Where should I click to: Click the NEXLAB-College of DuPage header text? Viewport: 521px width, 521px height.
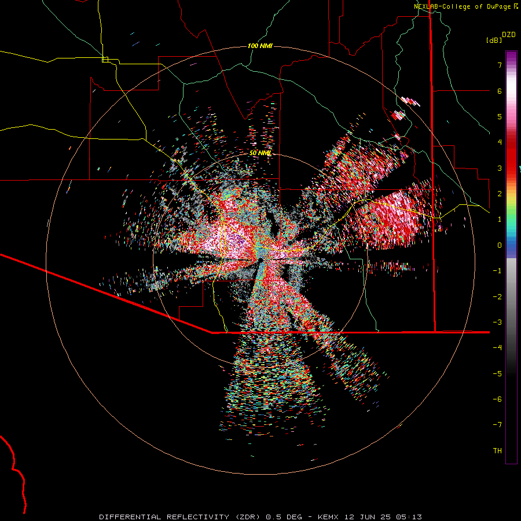tap(462, 6)
